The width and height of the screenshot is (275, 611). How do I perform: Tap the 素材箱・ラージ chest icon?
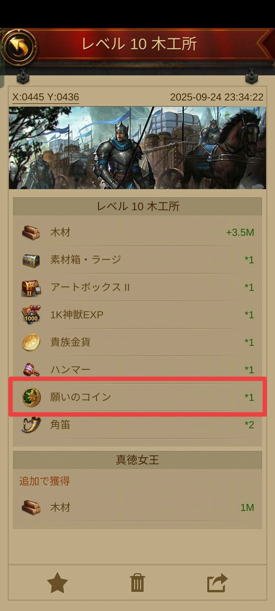tap(31, 260)
